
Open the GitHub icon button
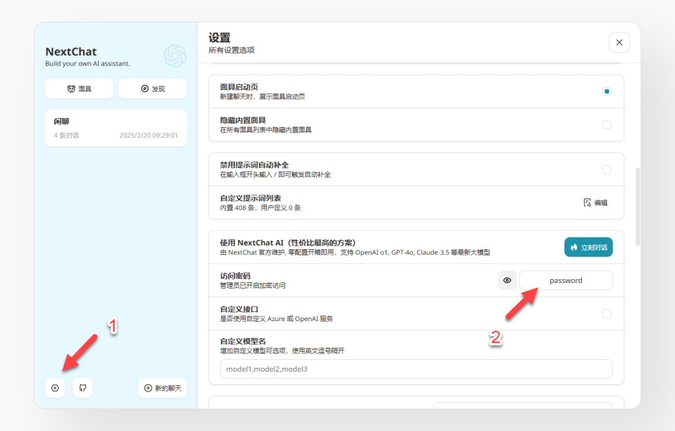tap(82, 388)
